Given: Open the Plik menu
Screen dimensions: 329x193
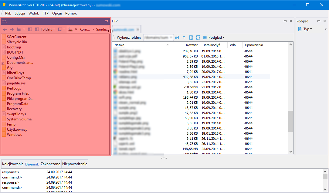Looking at the screenshot, I should coord(8,13).
